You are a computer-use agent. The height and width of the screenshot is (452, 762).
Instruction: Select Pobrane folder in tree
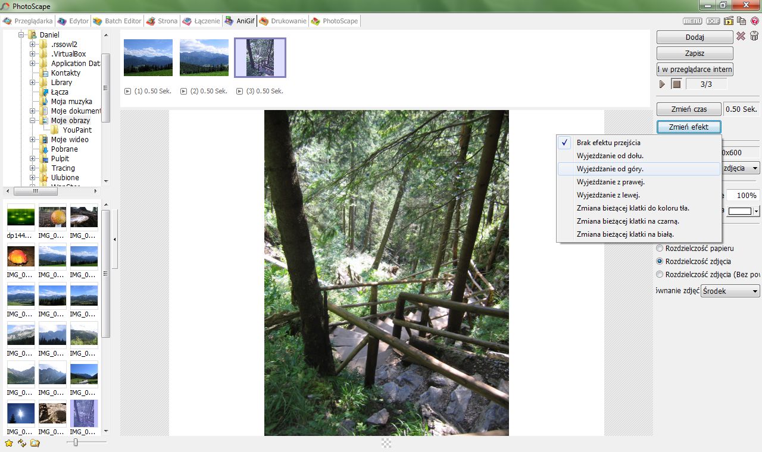click(x=64, y=149)
